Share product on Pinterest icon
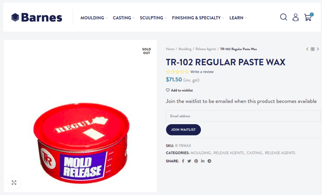 (x=196, y=161)
